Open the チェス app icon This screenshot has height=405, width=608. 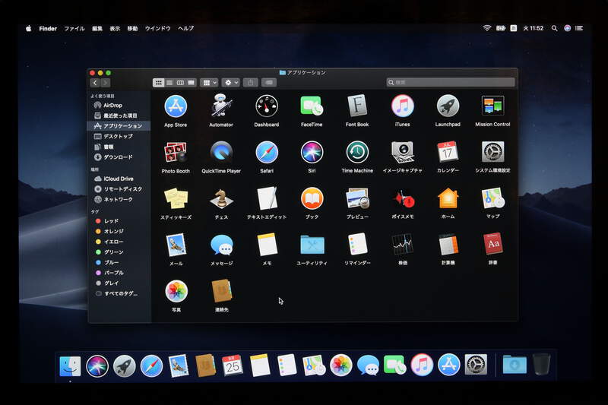tap(221, 198)
